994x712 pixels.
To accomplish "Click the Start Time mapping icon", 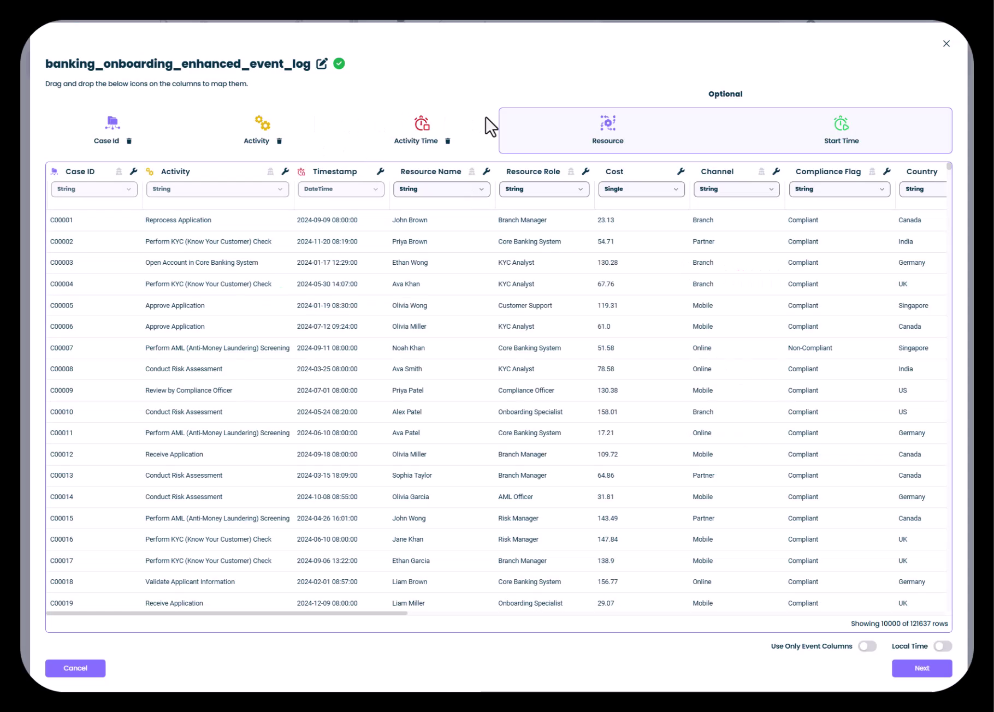I will point(841,123).
